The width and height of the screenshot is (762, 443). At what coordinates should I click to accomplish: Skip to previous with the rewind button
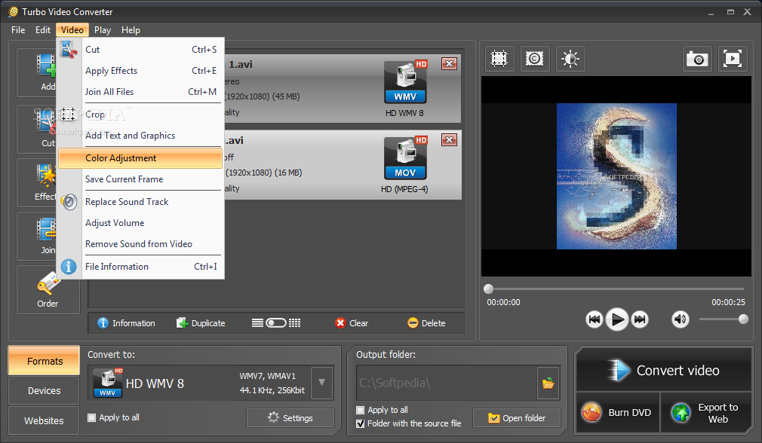tap(594, 319)
